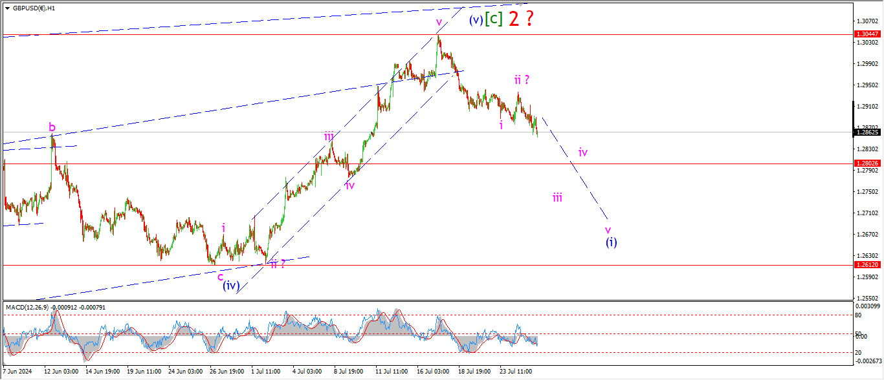Click the MACD(12,26,9) indicator label
884x380 pixels.
pyautogui.click(x=31, y=307)
